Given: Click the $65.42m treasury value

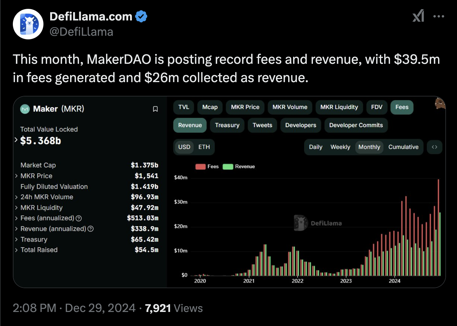Looking at the screenshot, I should [144, 239].
